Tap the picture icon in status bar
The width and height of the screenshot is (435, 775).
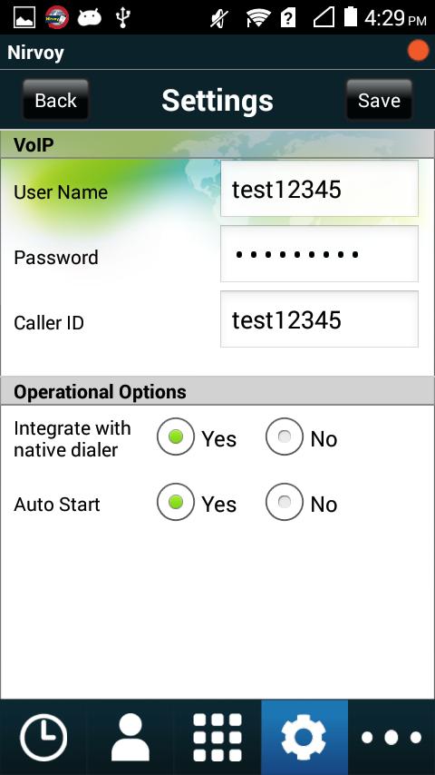[24, 18]
